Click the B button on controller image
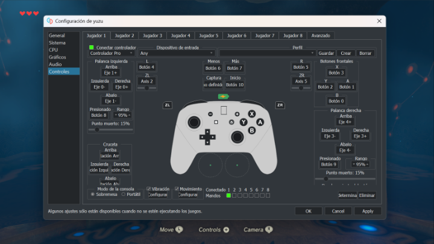The image size is (434, 244). [x=251, y=130]
